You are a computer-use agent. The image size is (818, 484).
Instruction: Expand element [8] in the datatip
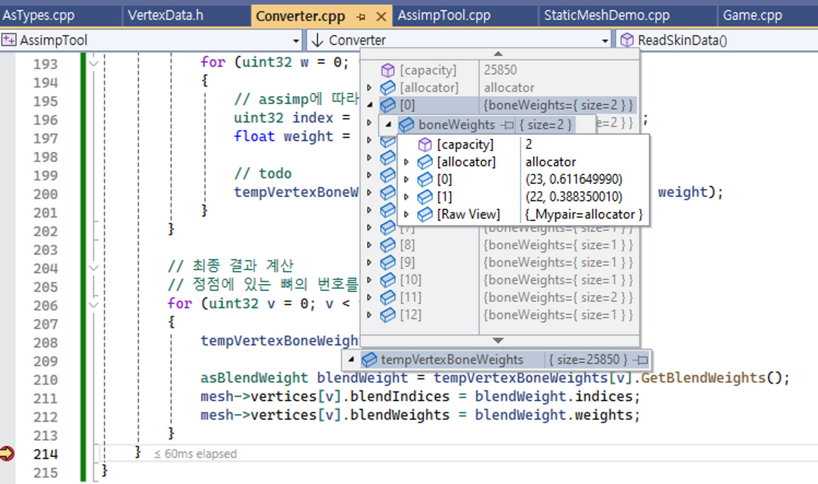tap(369, 245)
